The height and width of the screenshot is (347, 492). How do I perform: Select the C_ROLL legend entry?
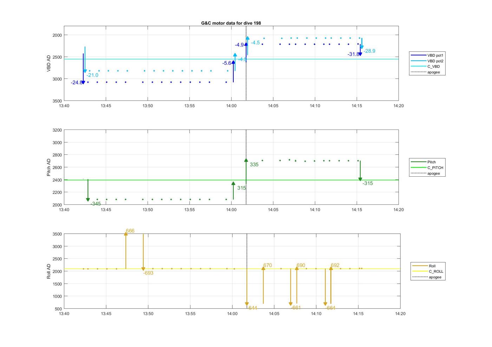pyautogui.click(x=428, y=271)
